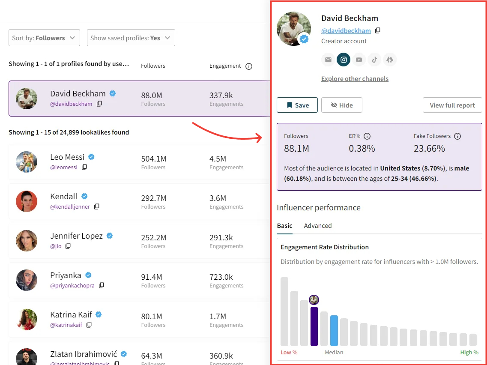Viewport: 487px width, 365px height.
Task: Select the Linktree channel icon
Action: point(390,60)
